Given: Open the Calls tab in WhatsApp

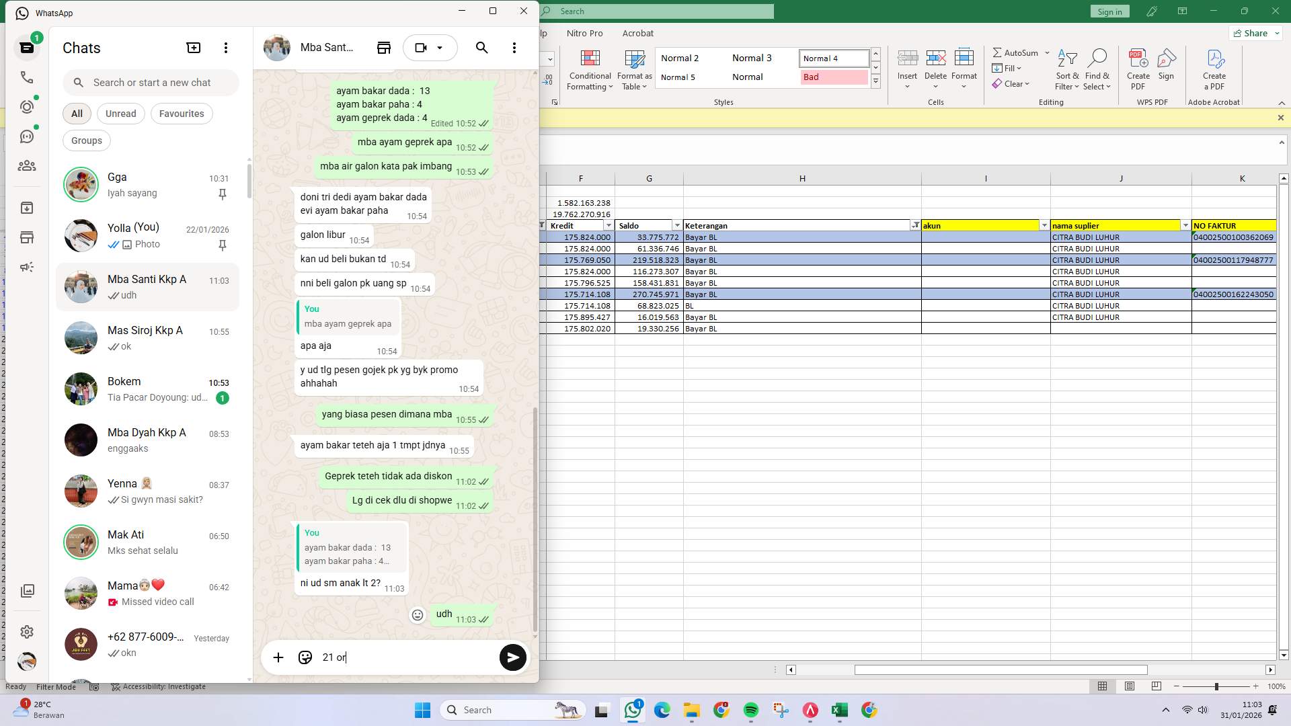Looking at the screenshot, I should (x=27, y=77).
